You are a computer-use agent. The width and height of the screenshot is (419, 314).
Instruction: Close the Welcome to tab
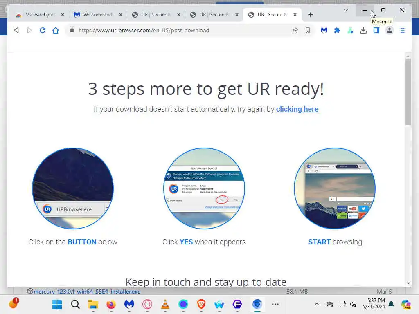click(121, 15)
